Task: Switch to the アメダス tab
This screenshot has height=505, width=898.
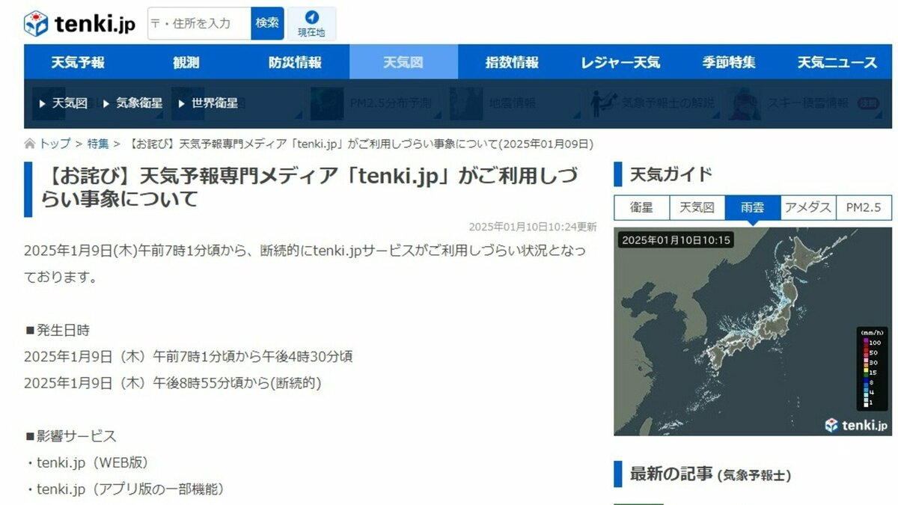Action: (807, 208)
